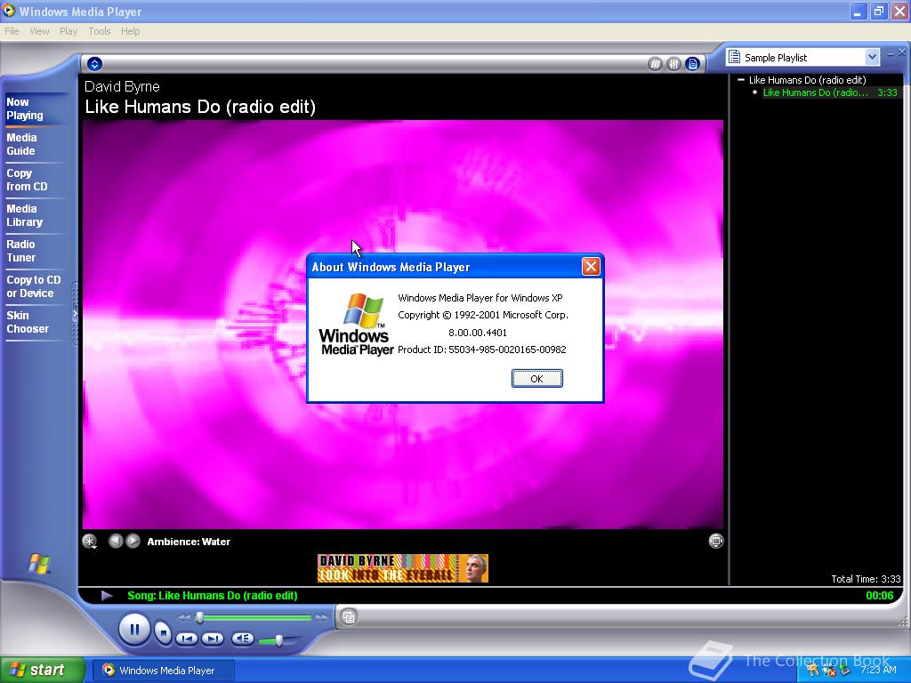Open the Now Playing tab

[25, 108]
